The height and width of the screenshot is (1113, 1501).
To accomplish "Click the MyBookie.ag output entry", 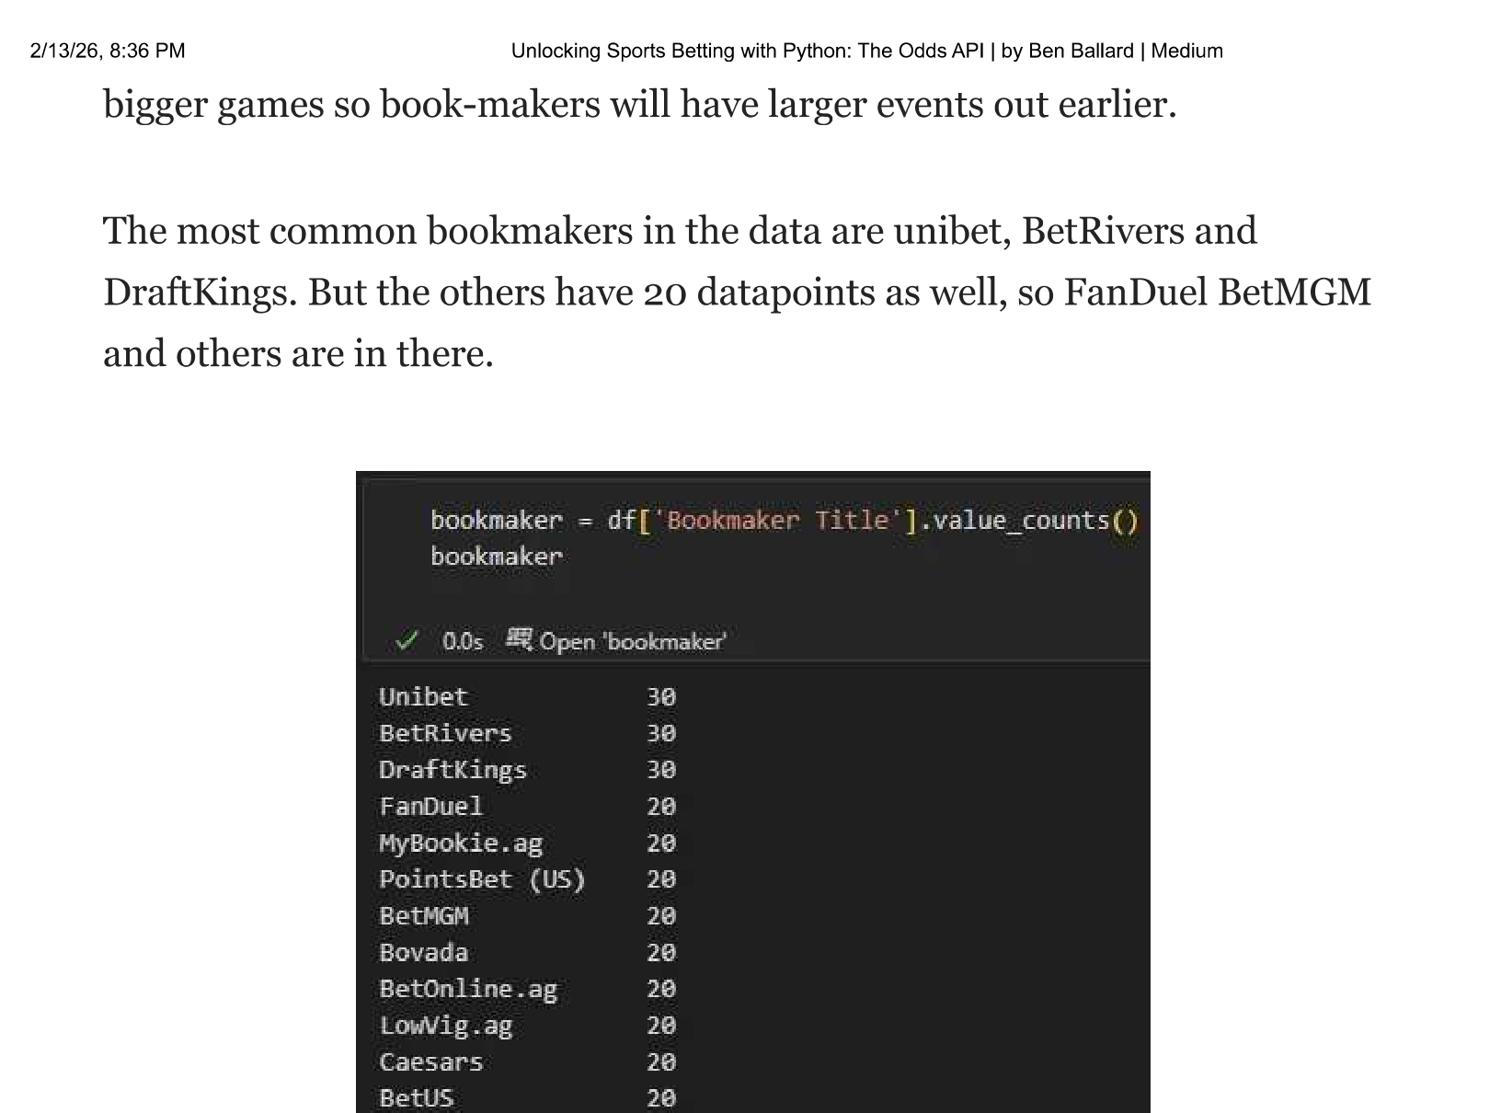I will tap(460, 843).
